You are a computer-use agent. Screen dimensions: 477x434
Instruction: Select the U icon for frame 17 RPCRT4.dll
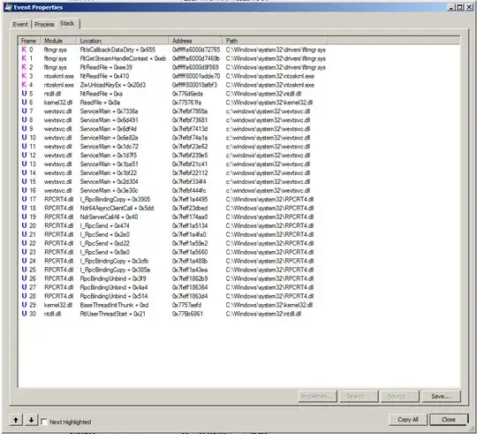(24, 199)
